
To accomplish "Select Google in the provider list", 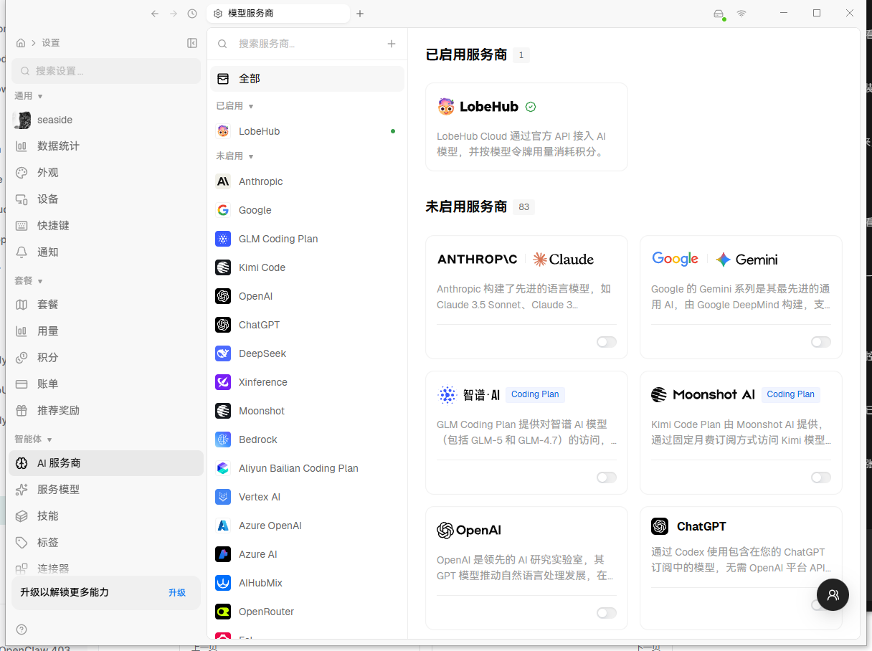I will tap(307, 210).
